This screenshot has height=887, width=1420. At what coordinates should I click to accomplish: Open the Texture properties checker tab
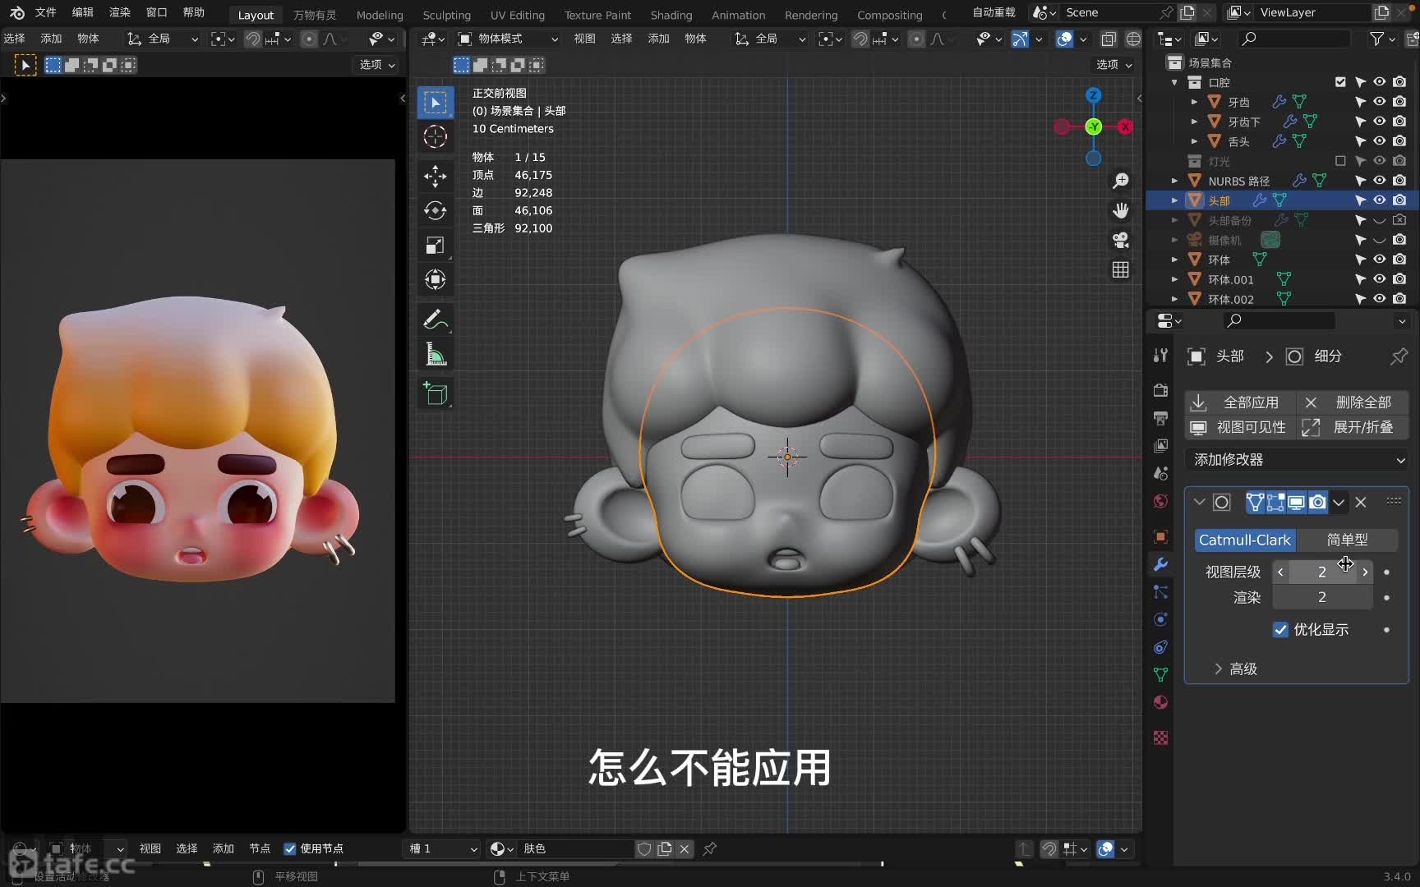coord(1160,738)
